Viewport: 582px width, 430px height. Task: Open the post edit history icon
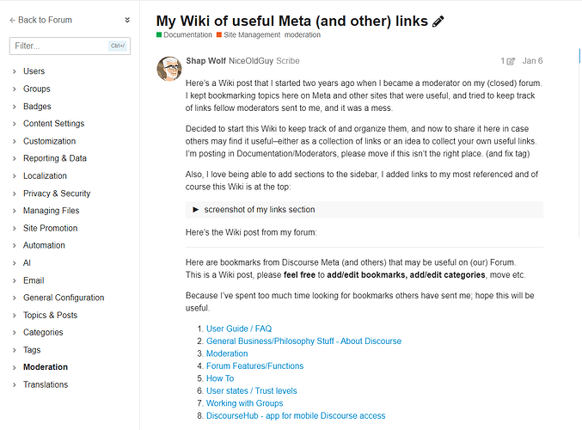(512, 61)
